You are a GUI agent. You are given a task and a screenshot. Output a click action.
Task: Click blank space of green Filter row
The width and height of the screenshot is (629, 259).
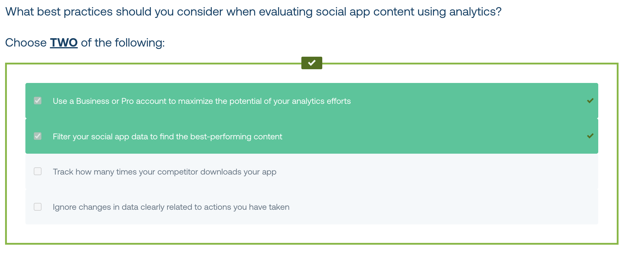pos(433,136)
